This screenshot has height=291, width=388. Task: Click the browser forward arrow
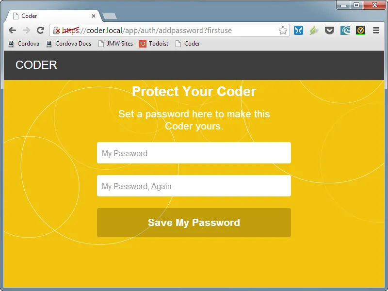pyautogui.click(x=26, y=31)
